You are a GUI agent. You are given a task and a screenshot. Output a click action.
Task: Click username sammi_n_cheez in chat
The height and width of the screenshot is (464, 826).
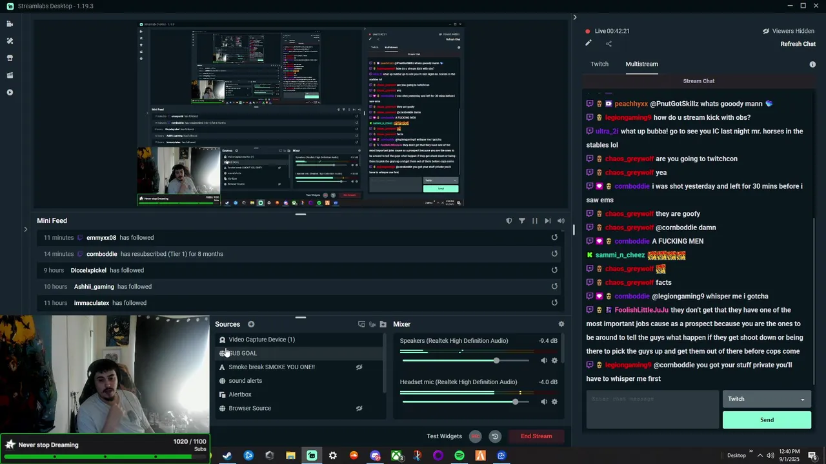[620, 255]
